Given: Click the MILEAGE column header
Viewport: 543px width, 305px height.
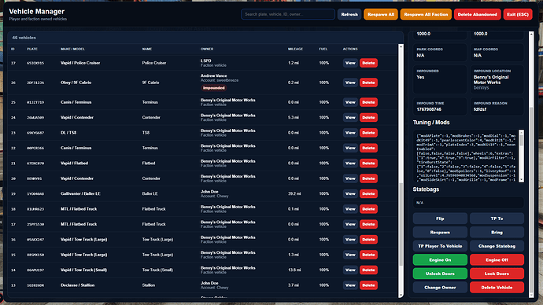Looking at the screenshot, I should pyautogui.click(x=295, y=49).
